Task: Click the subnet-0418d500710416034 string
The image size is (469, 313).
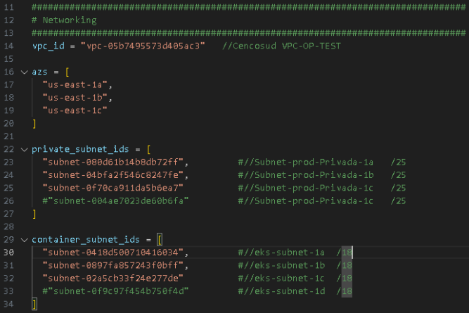Action: coord(115,252)
